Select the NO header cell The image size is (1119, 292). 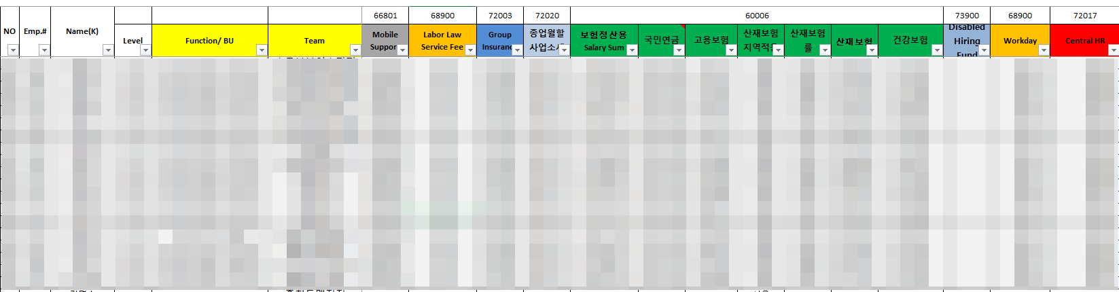click(10, 32)
